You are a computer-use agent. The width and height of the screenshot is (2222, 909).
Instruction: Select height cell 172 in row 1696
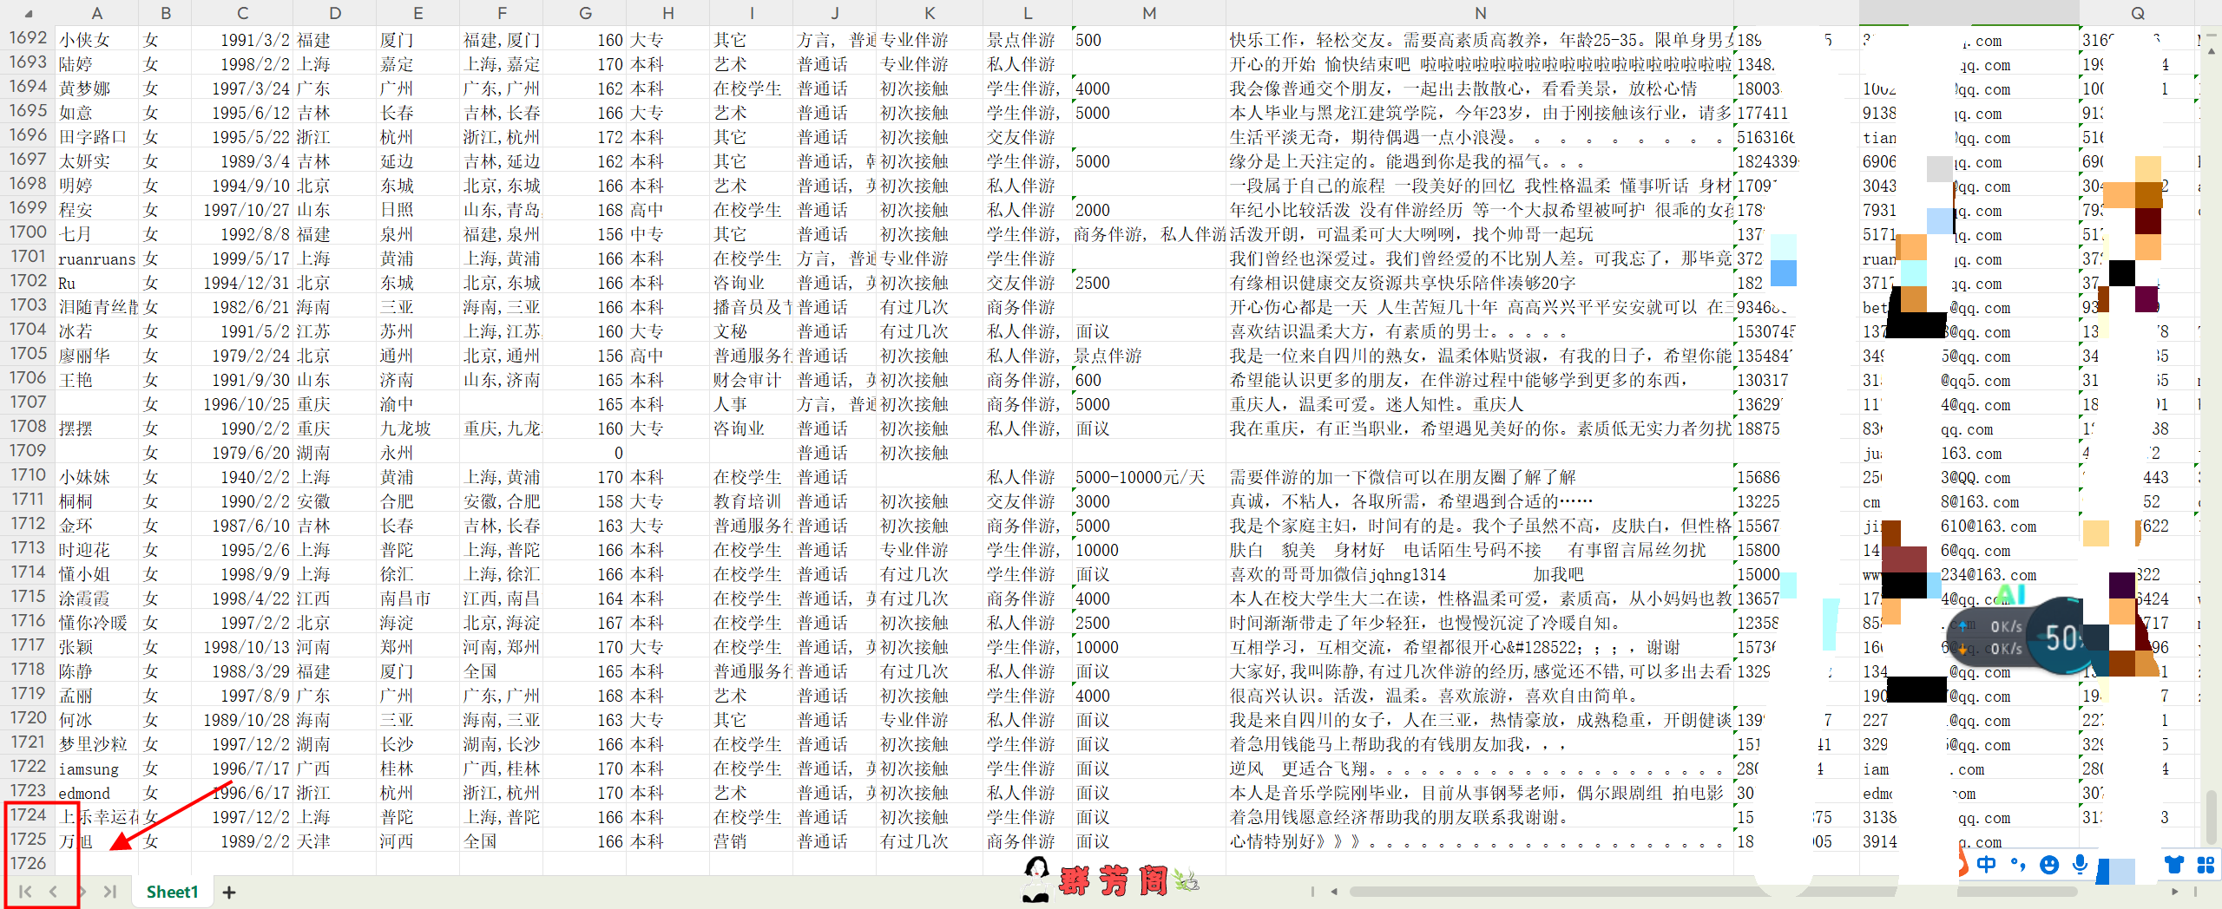pyautogui.click(x=585, y=137)
